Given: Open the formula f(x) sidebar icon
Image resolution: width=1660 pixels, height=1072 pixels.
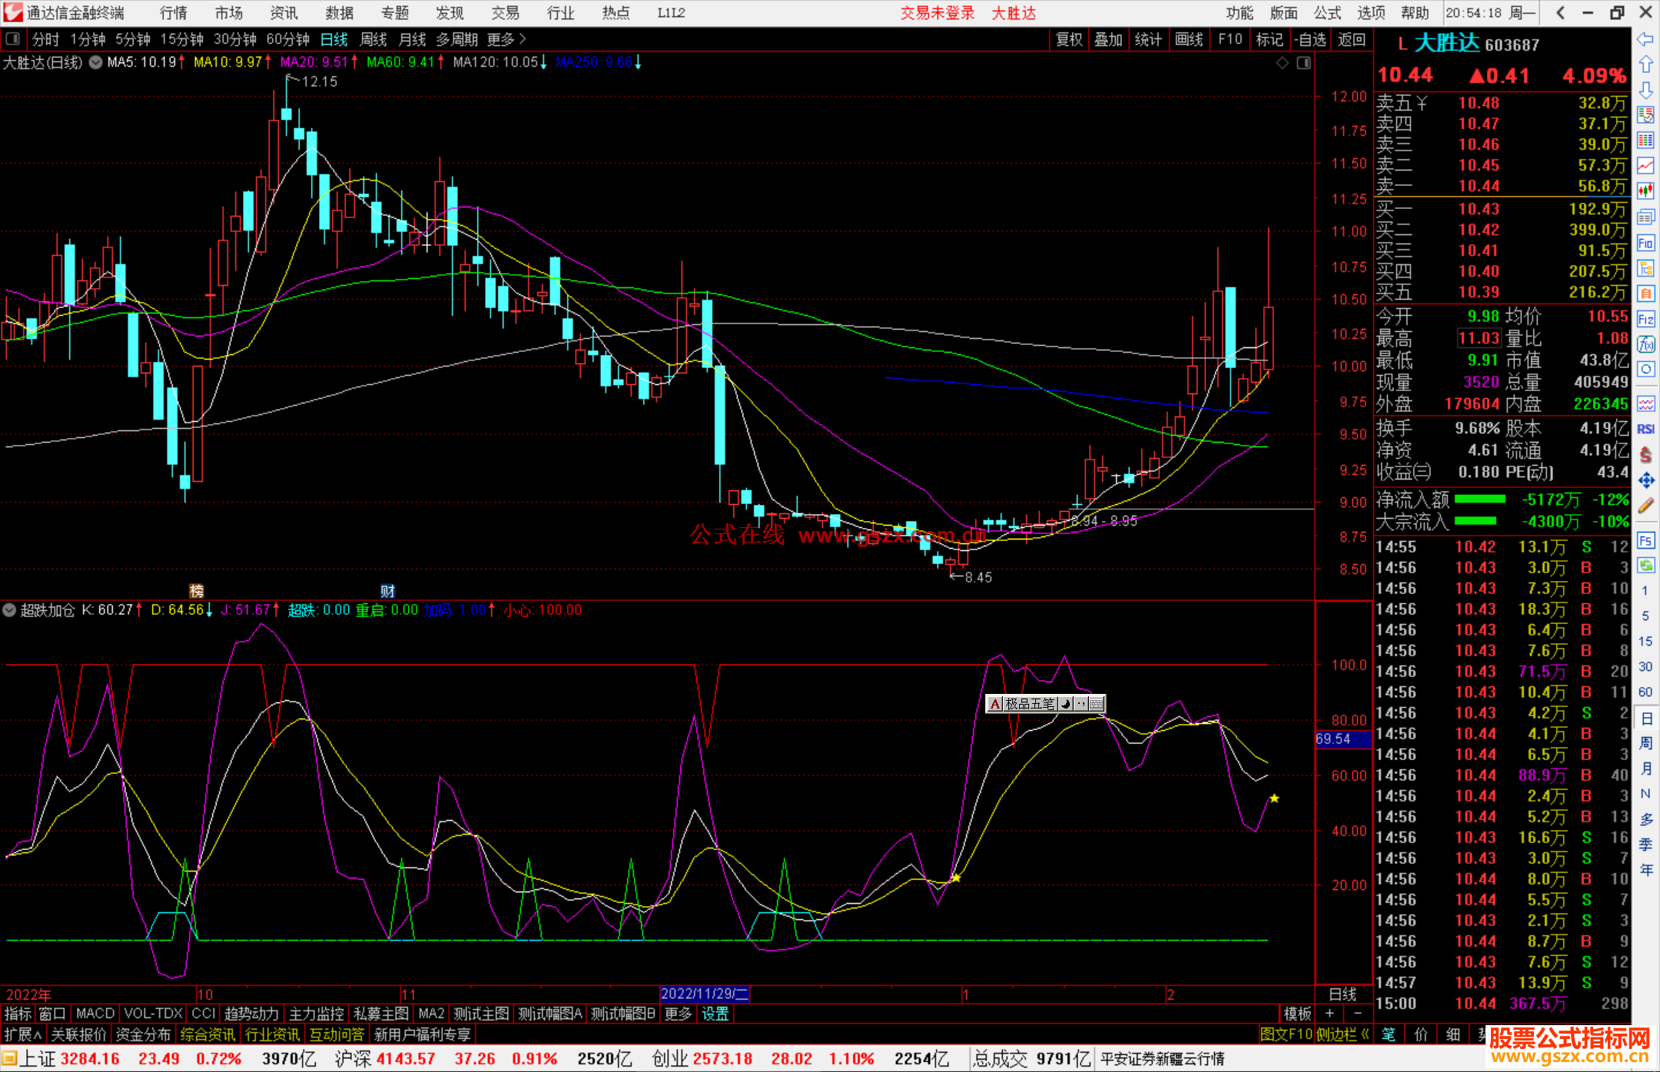Looking at the screenshot, I should coord(1645,344).
